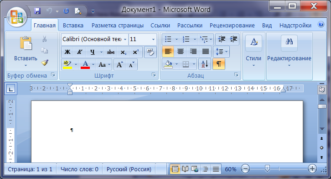331x179 pixels.
Task: Sort text alphabetically
Action: tap(205, 64)
